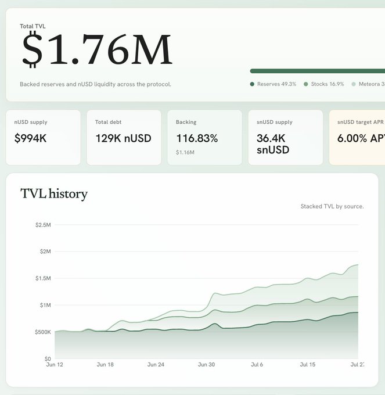The width and height of the screenshot is (385, 395).
Task: Open the Total debt card
Action: [124, 138]
